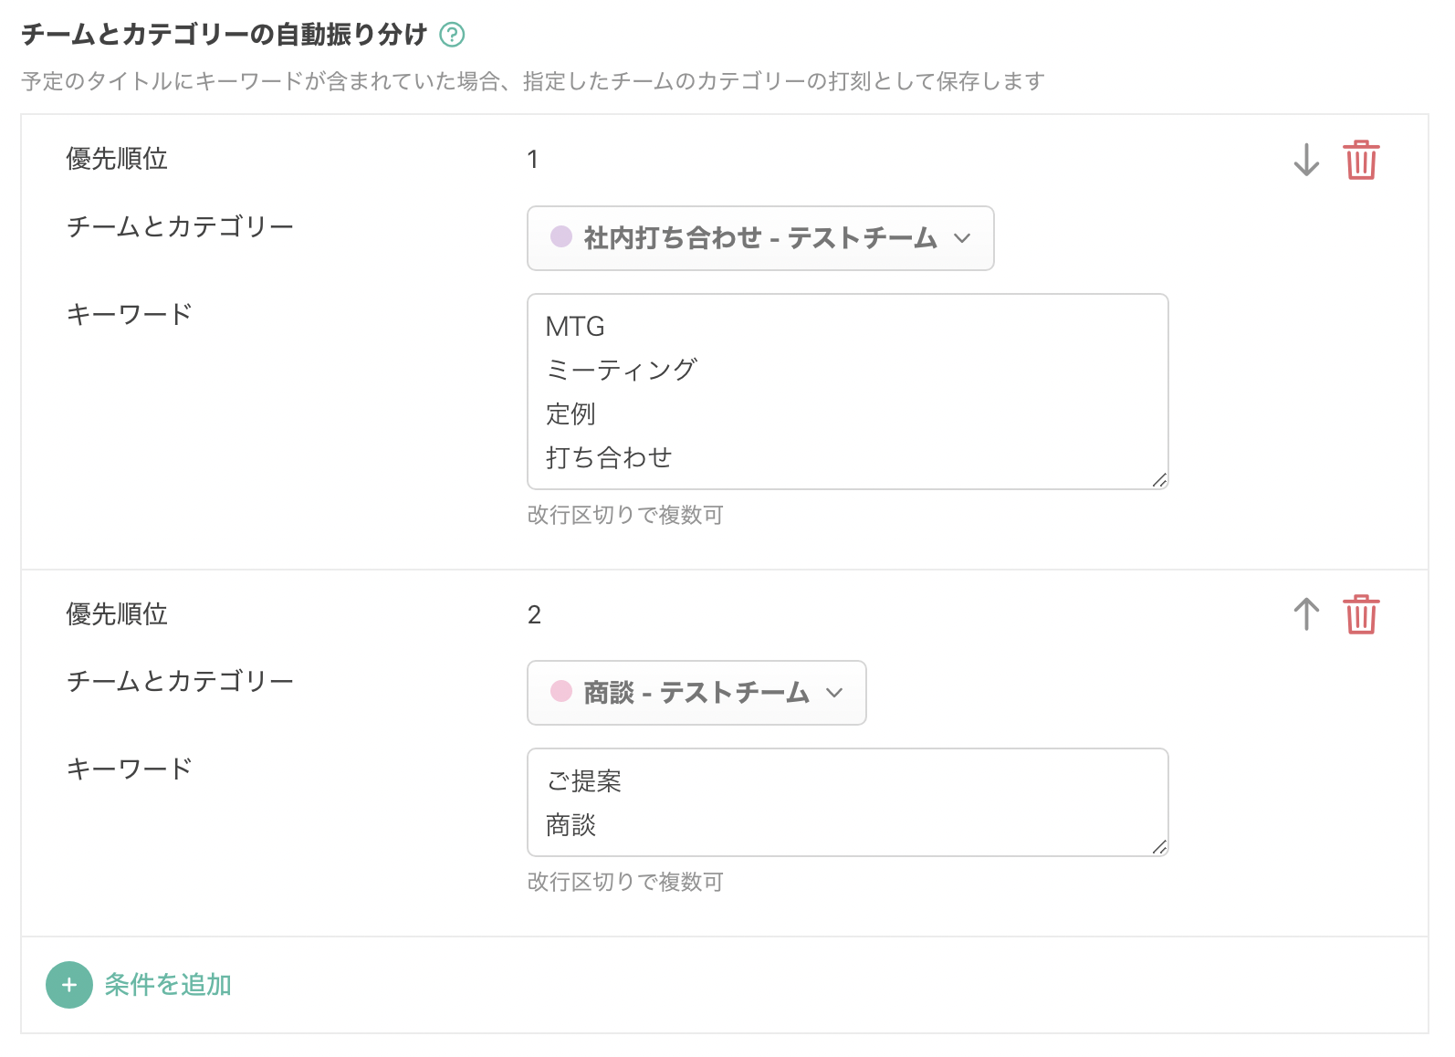1455x1057 pixels.
Task: Place cursor on 商談 line in keyword field
Action: tap(571, 825)
